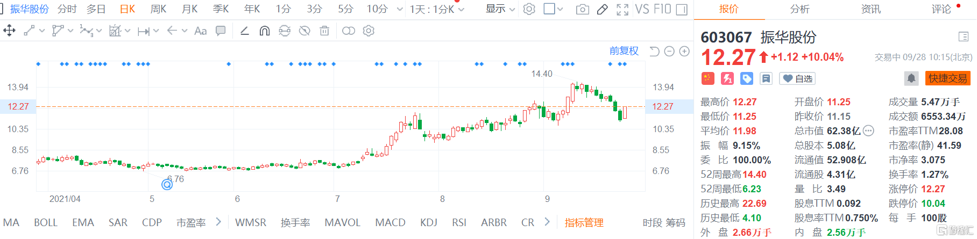977x239 pixels.
Task: Reset chart zoom with undo arrow
Action: pos(654,52)
